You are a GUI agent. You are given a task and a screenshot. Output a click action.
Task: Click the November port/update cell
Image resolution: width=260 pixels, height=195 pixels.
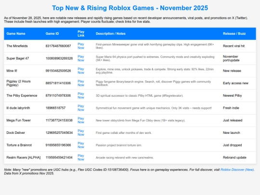point(231,58)
